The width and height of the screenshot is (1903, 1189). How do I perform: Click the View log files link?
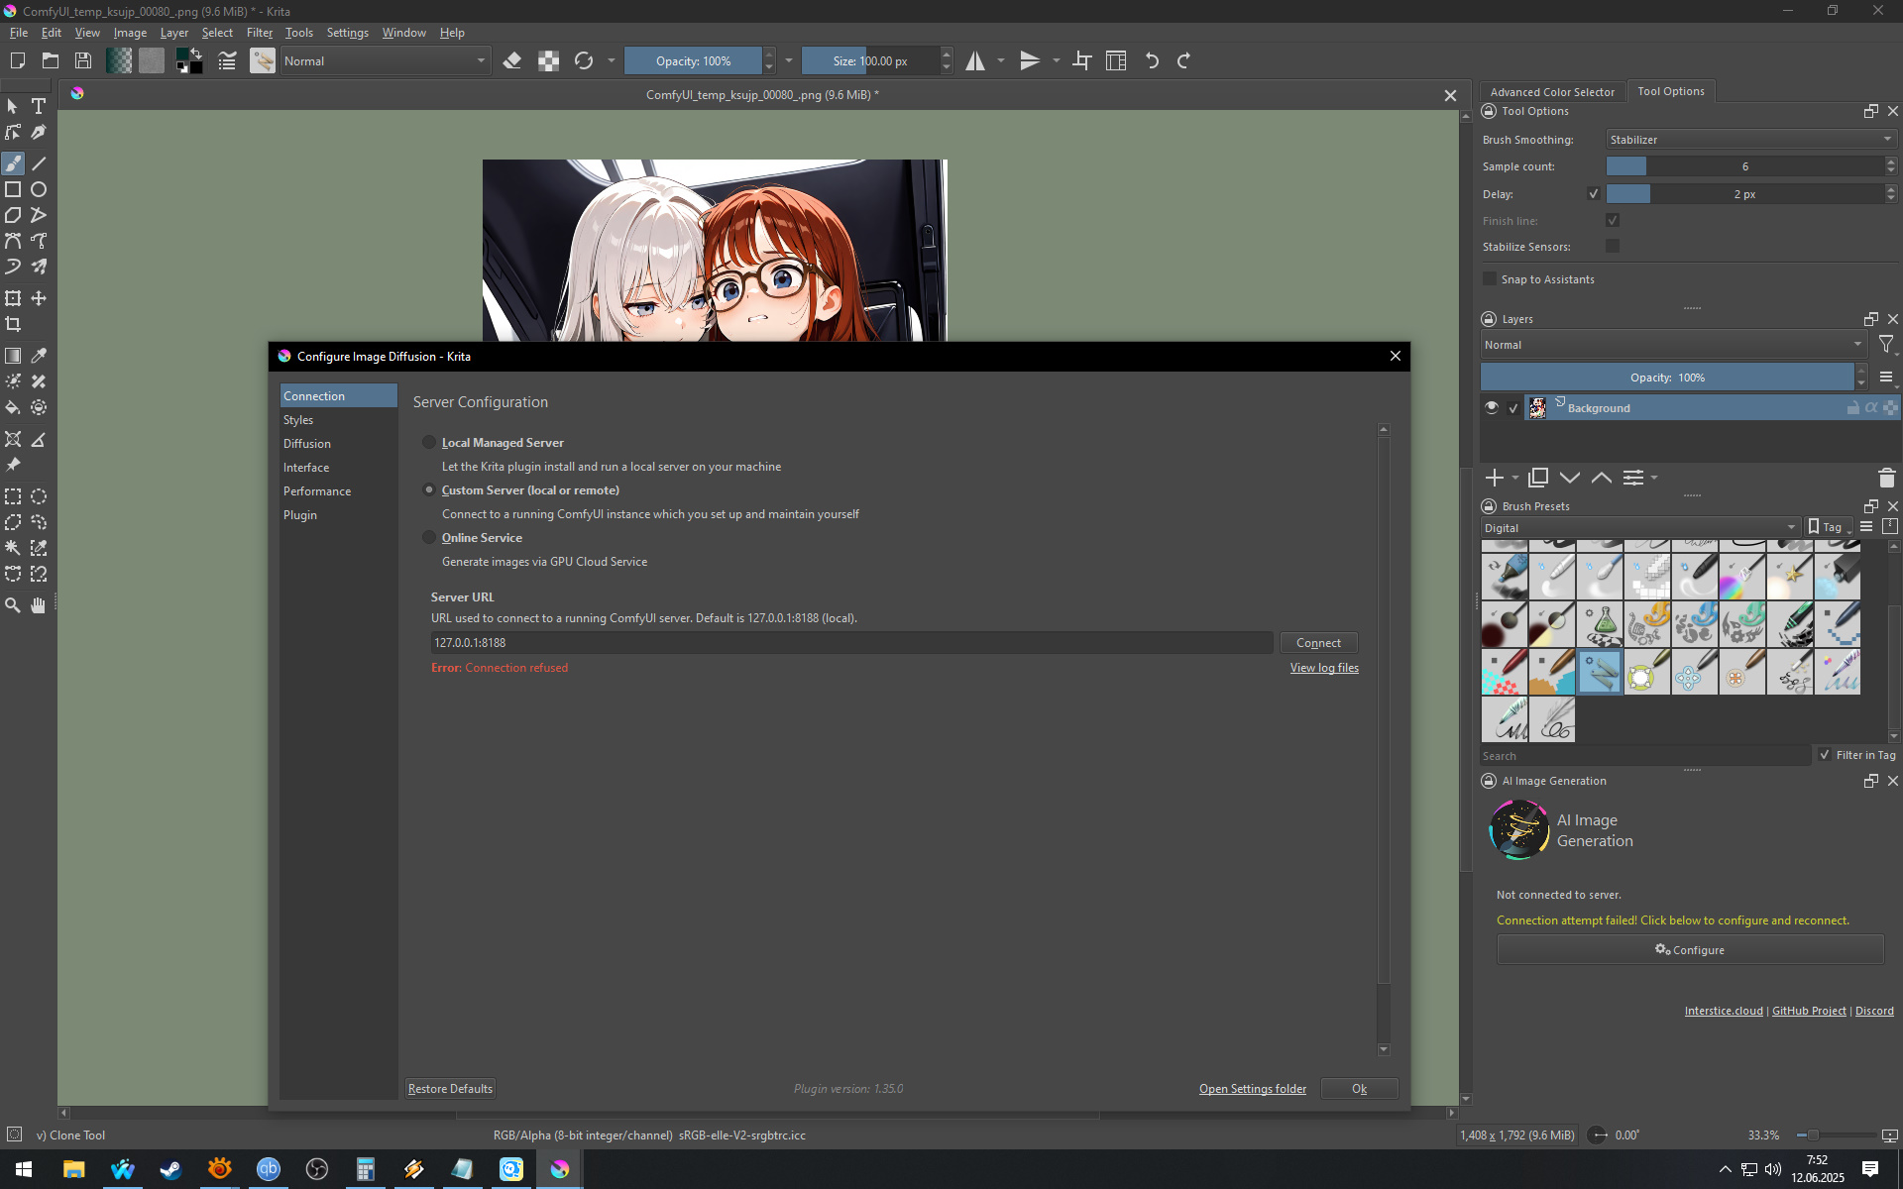1324,668
